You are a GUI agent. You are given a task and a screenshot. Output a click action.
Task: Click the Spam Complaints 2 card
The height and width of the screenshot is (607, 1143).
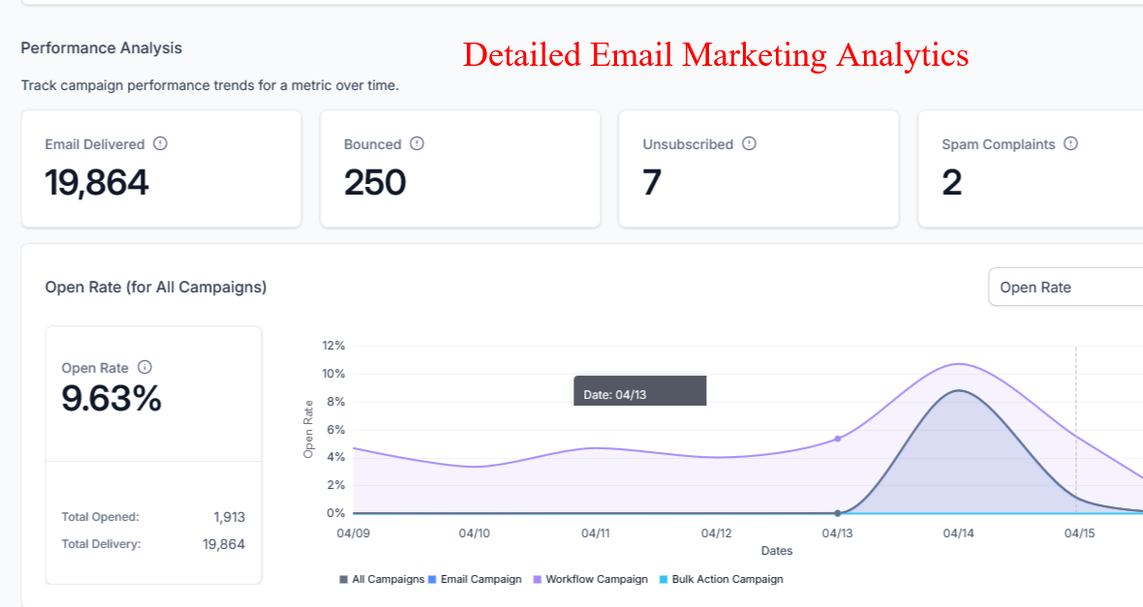tap(1031, 169)
